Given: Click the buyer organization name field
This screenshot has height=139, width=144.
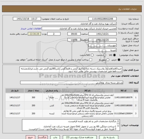Looking at the screenshot, I should coord(74,24).
